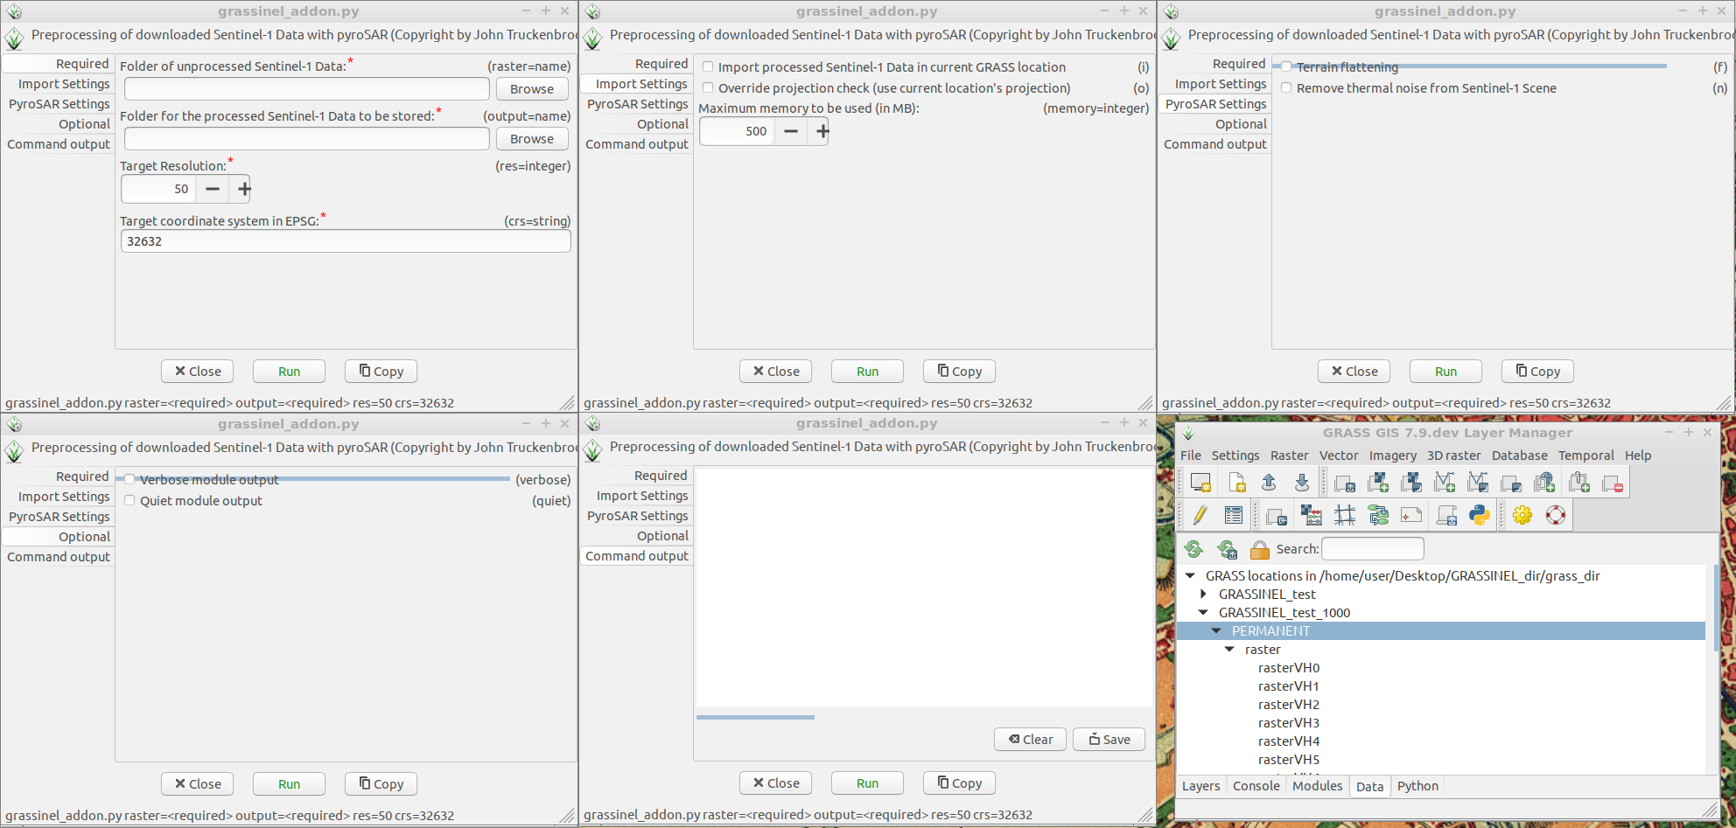Open GRASS manual lifebuoy icon
The height and width of the screenshot is (828, 1736).
point(1556,516)
